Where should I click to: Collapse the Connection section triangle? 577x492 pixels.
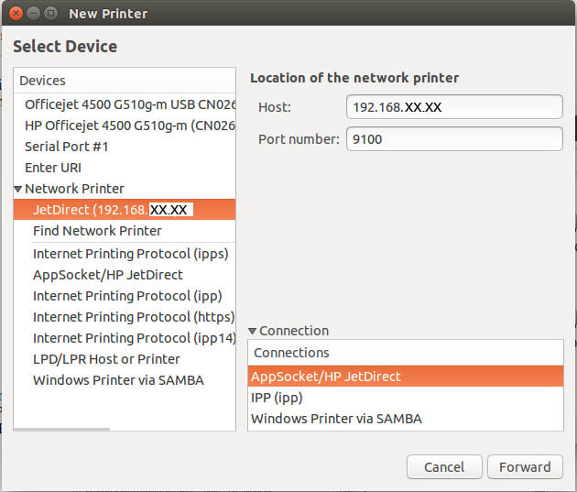(253, 332)
